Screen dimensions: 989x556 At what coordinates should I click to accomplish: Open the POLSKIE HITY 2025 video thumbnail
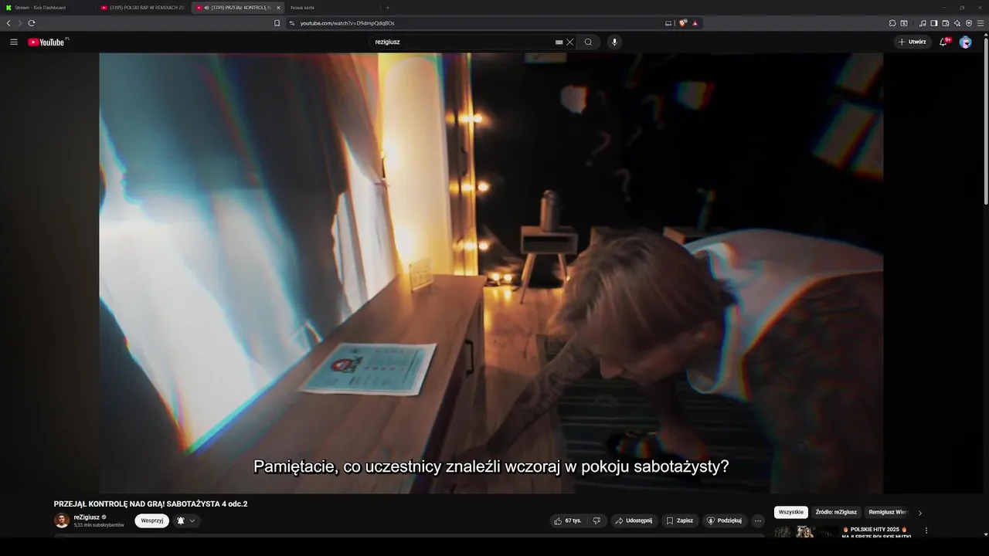click(x=806, y=531)
